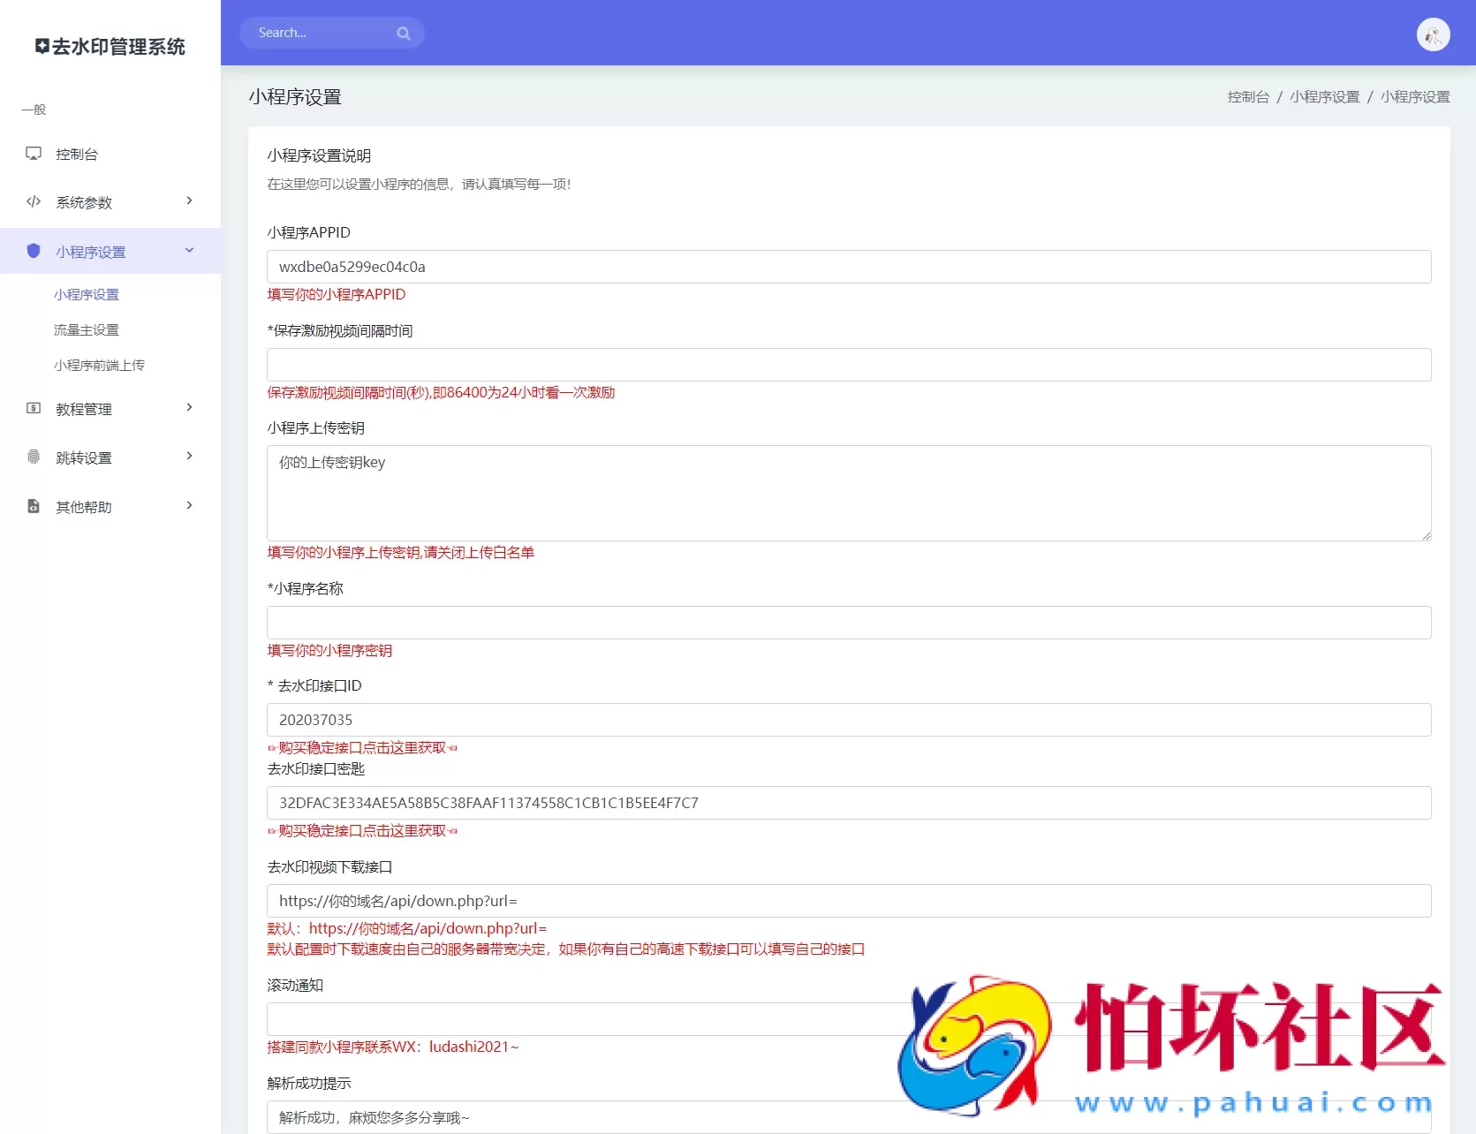The image size is (1476, 1134).
Task: Click the shield icon beside 小程序设置
Action: pyautogui.click(x=33, y=251)
